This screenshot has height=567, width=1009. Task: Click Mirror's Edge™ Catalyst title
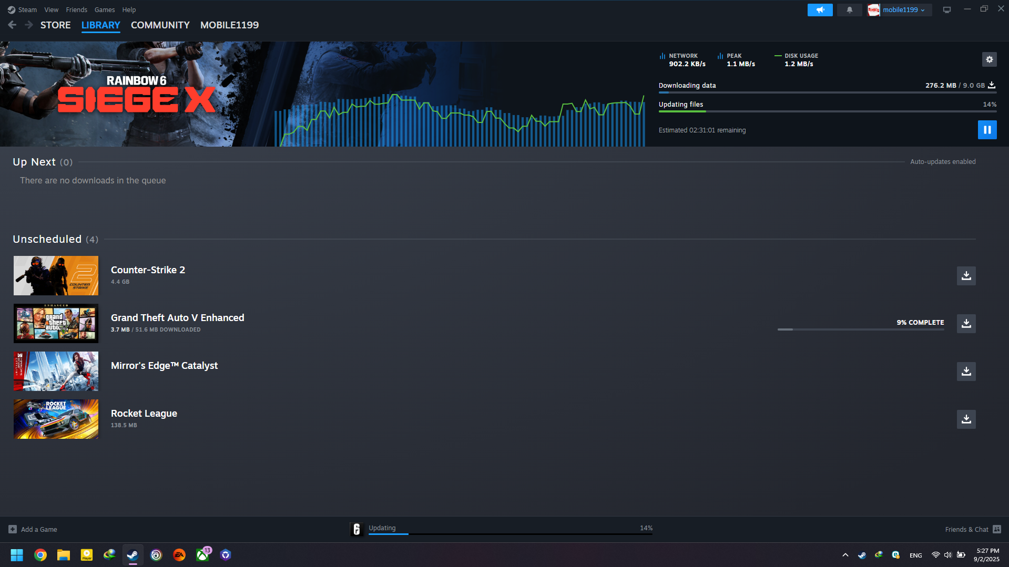coord(164,366)
